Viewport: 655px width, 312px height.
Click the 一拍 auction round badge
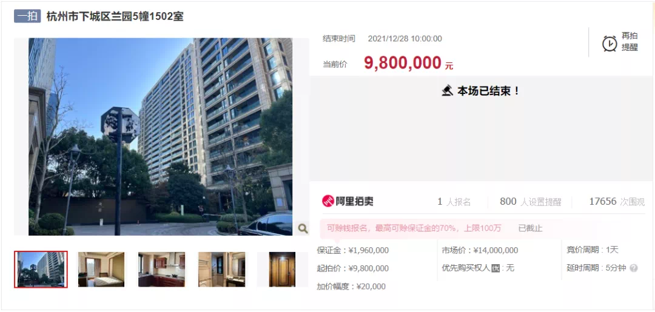[27, 16]
